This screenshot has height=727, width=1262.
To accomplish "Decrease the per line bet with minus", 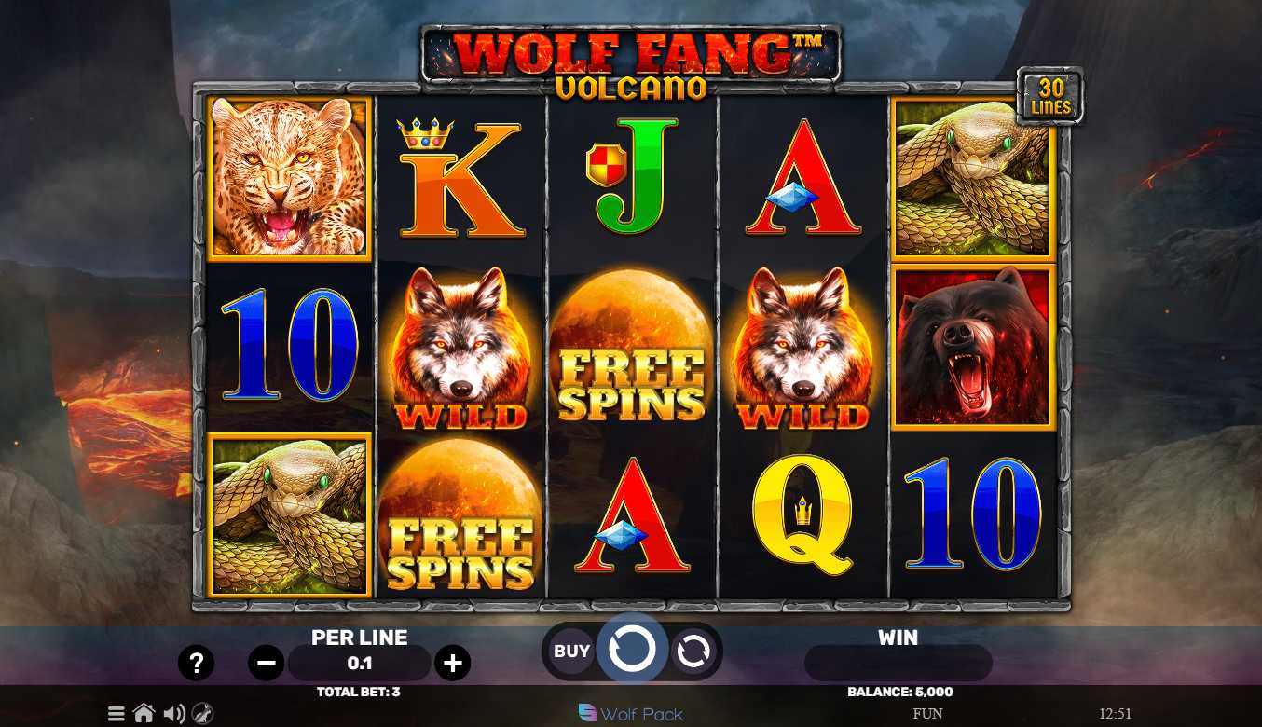I will (x=266, y=664).
